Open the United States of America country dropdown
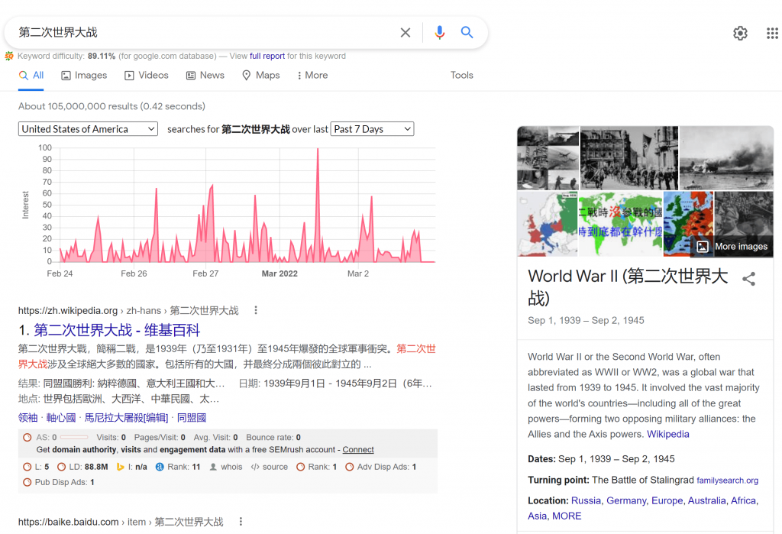The width and height of the screenshot is (782, 534). 89,129
